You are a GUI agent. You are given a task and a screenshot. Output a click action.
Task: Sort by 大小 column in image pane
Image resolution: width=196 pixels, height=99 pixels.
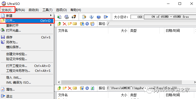tap(119, 31)
